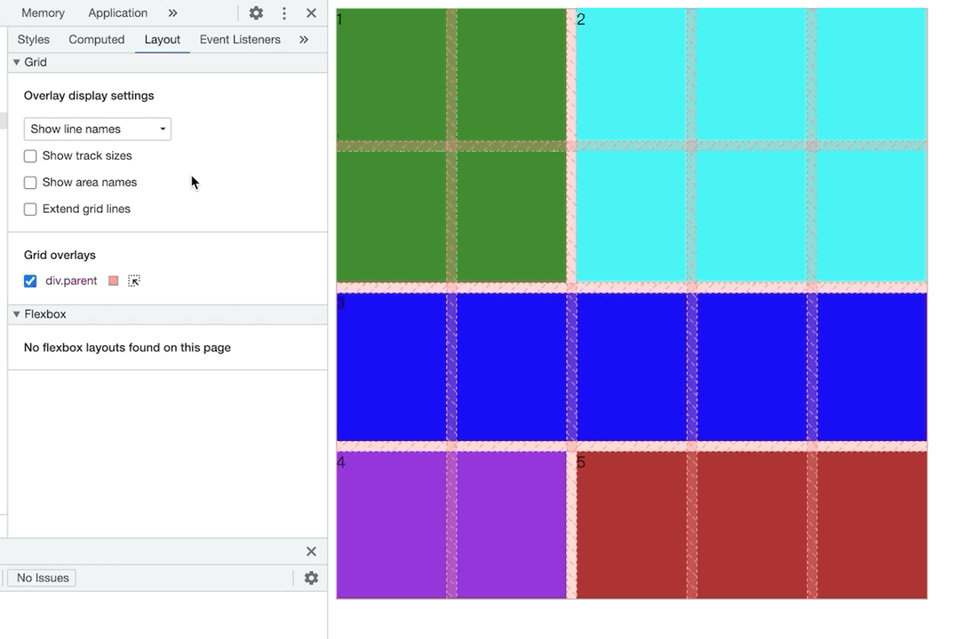Click red grid item 5

click(752, 525)
